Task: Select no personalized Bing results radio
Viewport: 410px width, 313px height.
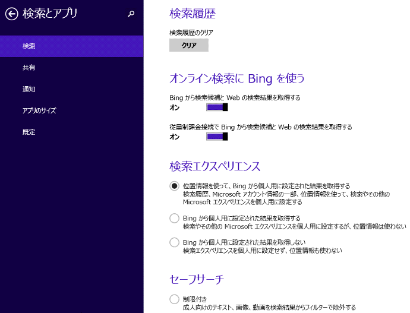Action: click(x=174, y=242)
